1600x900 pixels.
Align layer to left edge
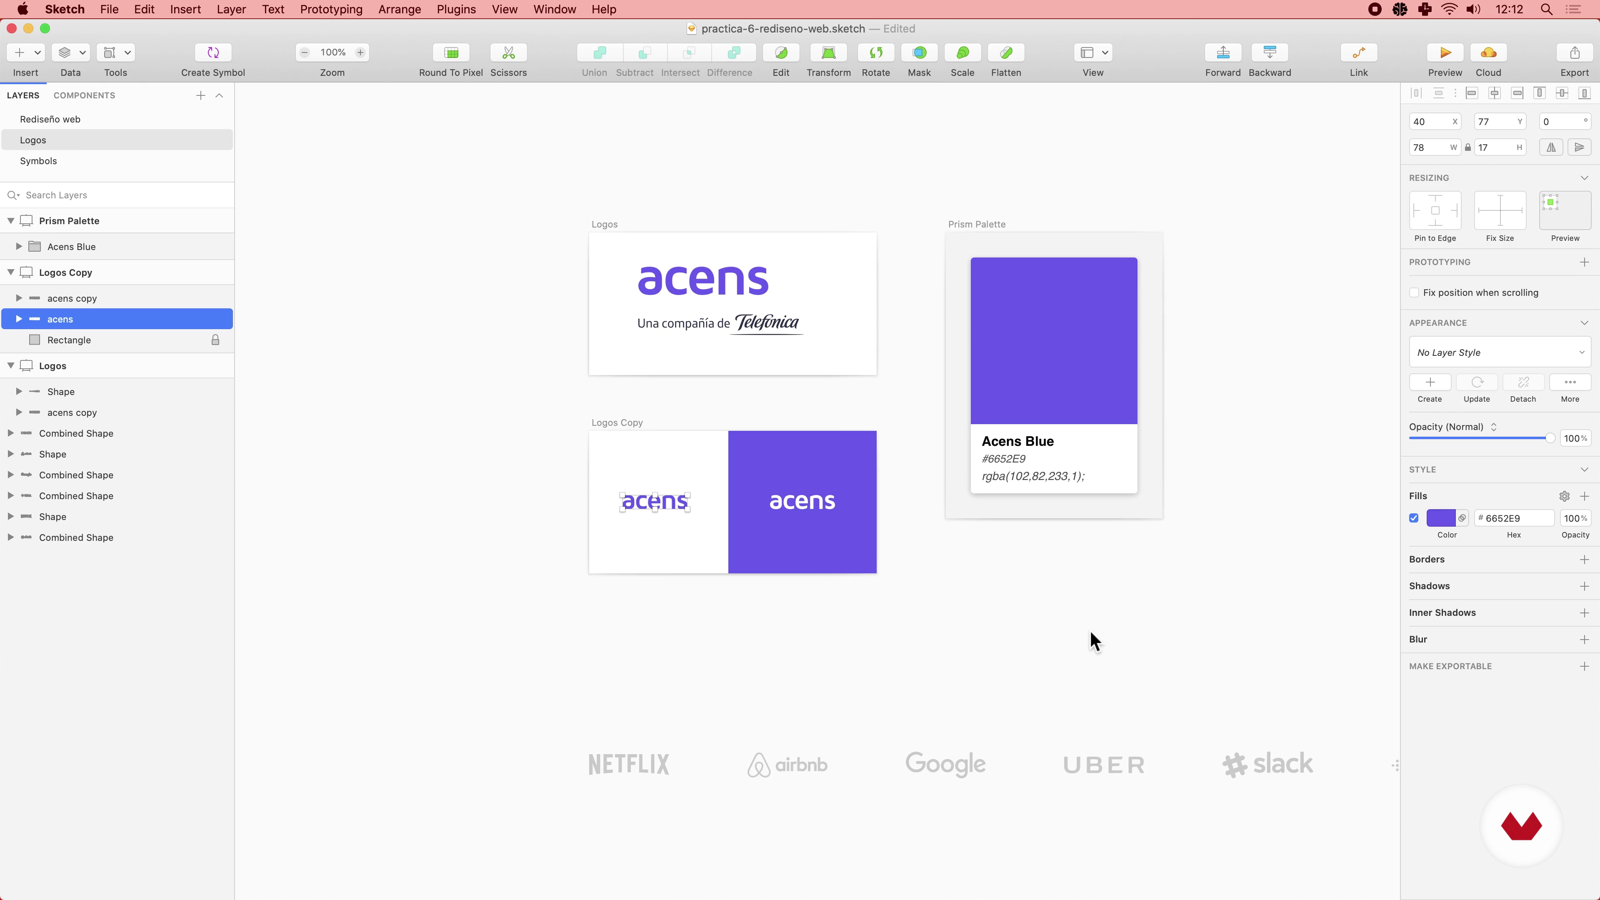click(1471, 93)
